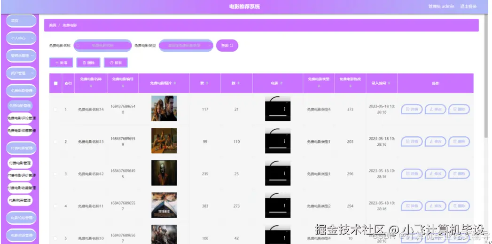Image resolution: width=492 pixels, height=244 pixels.
Task: Open video options dots for 免费电影名称11
Action: tap(285, 206)
